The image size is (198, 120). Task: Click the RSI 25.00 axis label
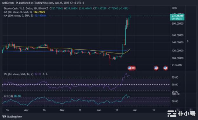point(175,92)
